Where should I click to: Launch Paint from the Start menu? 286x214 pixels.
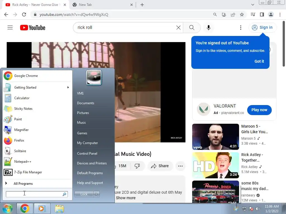coord(37,119)
